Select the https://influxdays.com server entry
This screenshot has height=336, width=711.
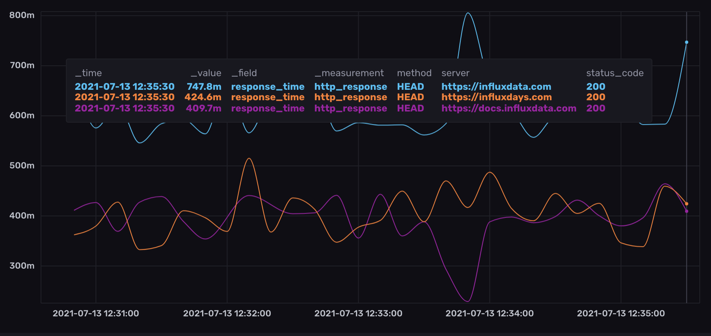(x=496, y=97)
